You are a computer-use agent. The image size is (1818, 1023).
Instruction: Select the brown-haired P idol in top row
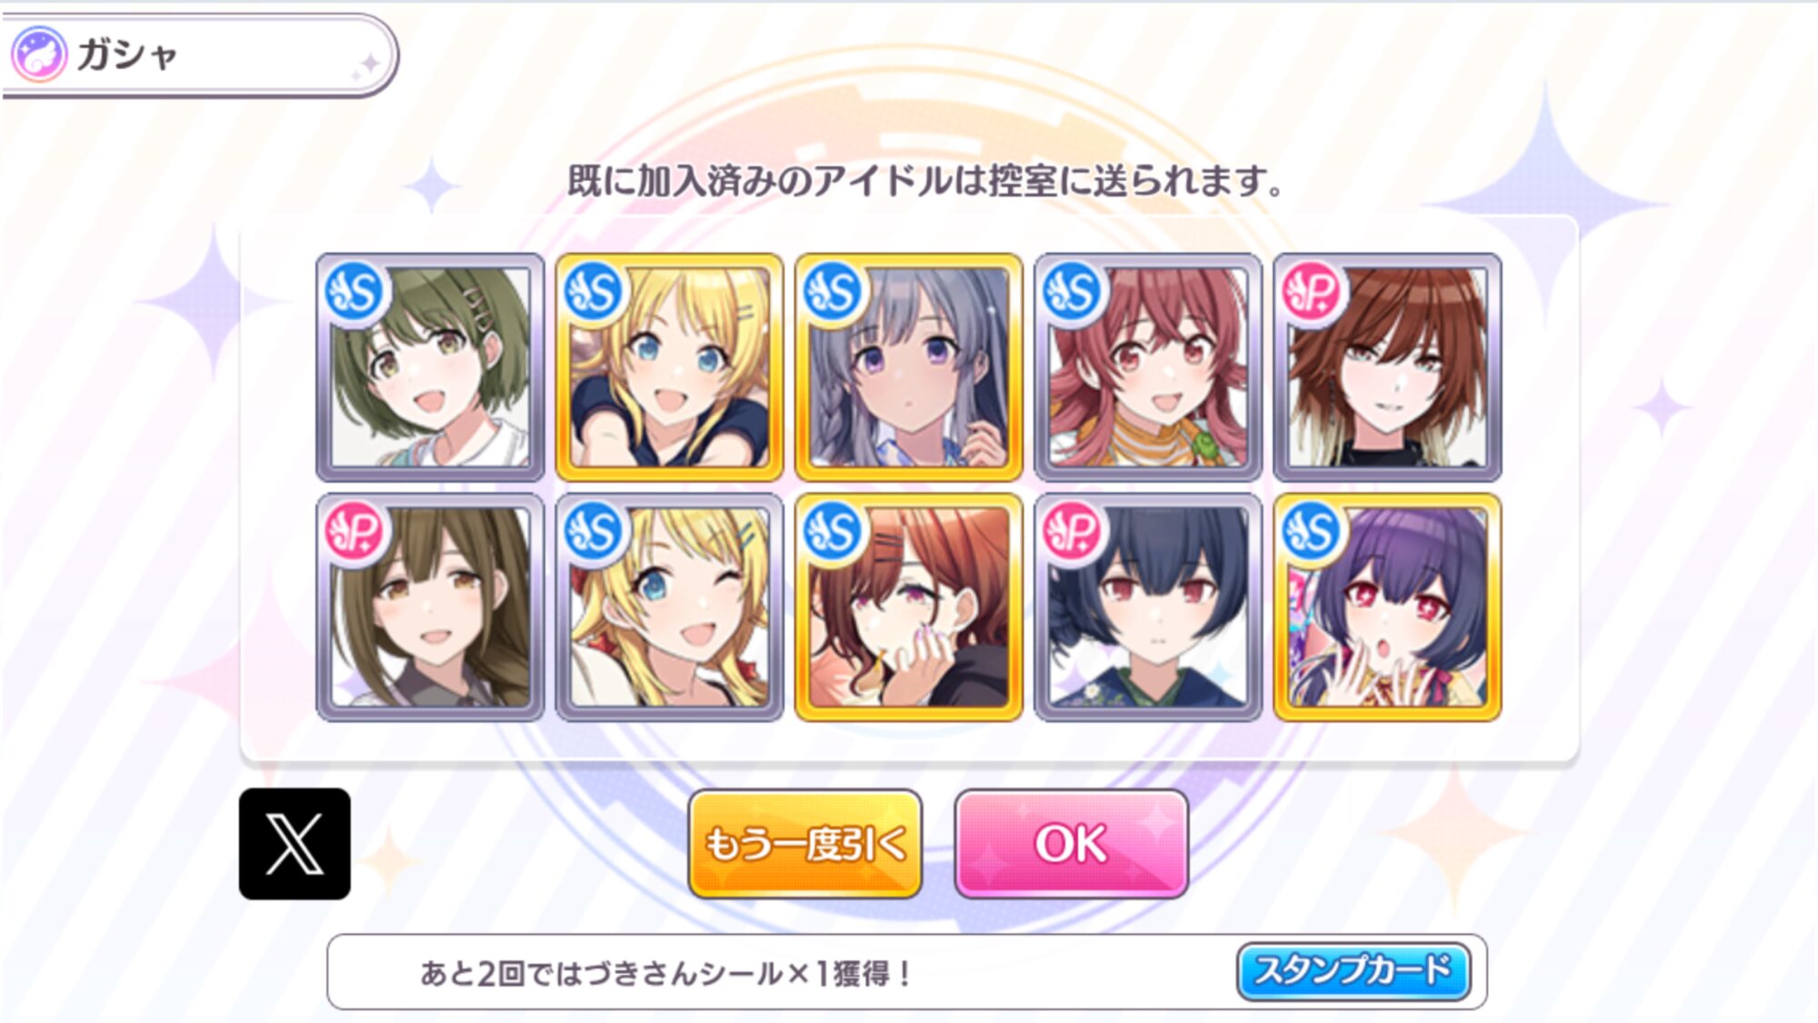[1387, 367]
